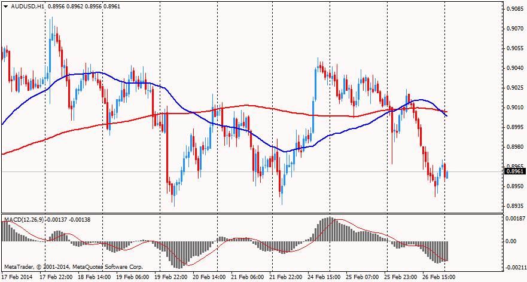Click the MetaTrader copyright text

[73, 266]
